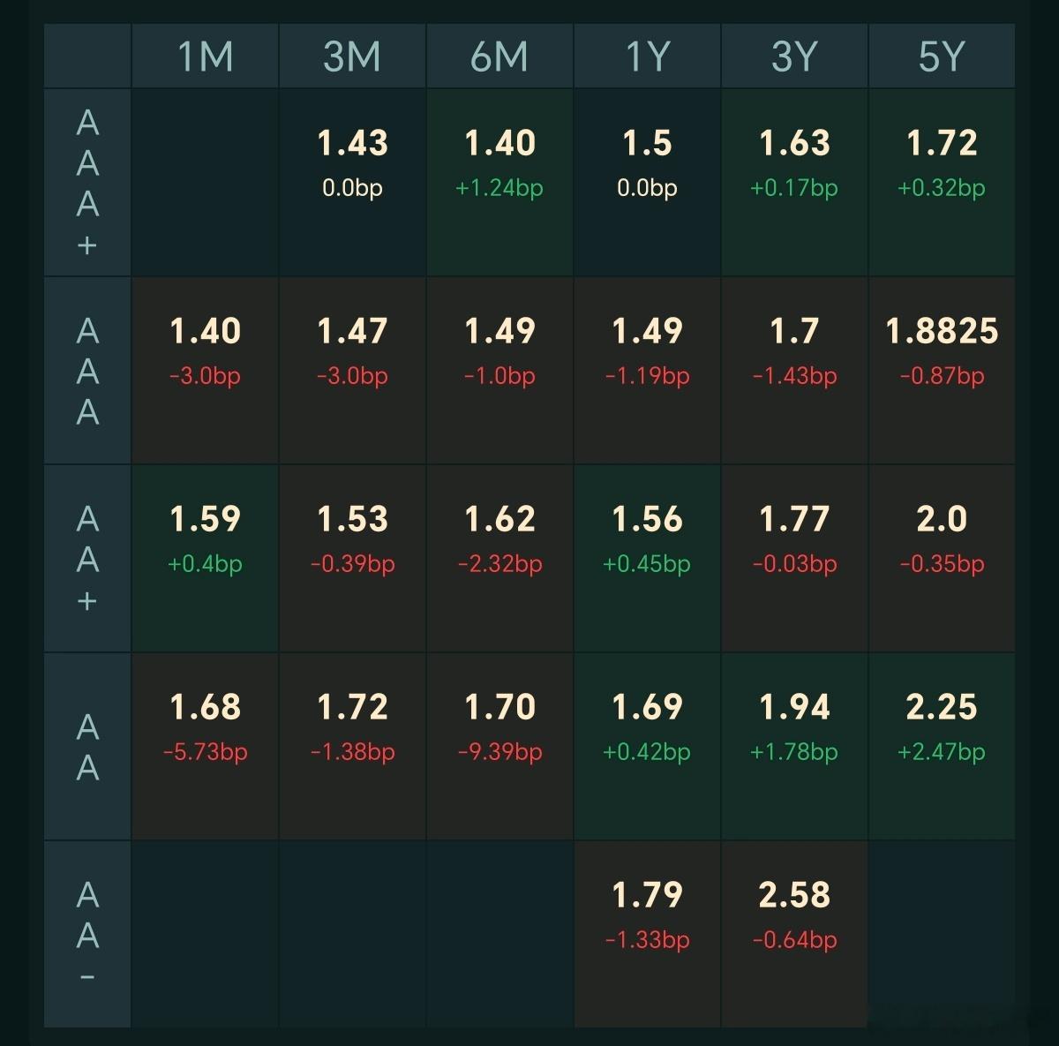Click the 1.8825 yield cell

[942, 371]
